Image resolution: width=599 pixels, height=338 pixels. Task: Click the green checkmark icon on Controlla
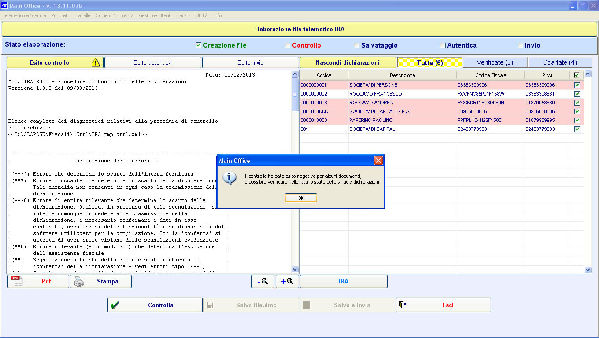(x=115, y=305)
